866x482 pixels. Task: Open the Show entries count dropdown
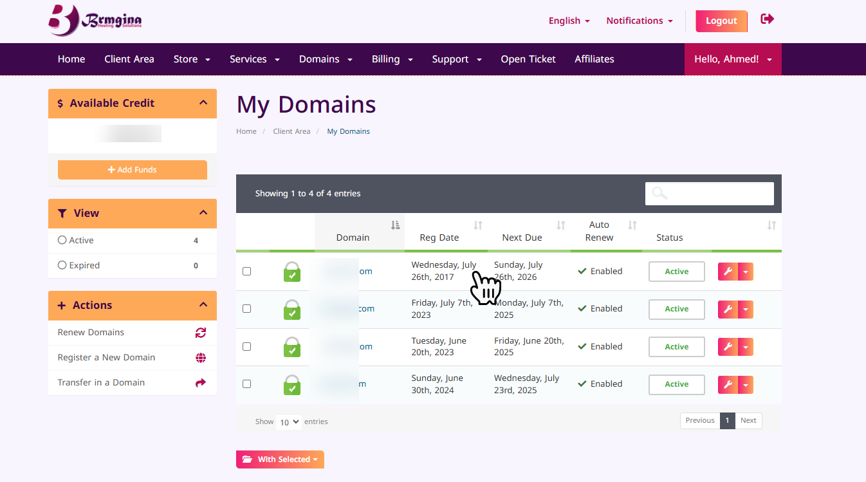289,422
